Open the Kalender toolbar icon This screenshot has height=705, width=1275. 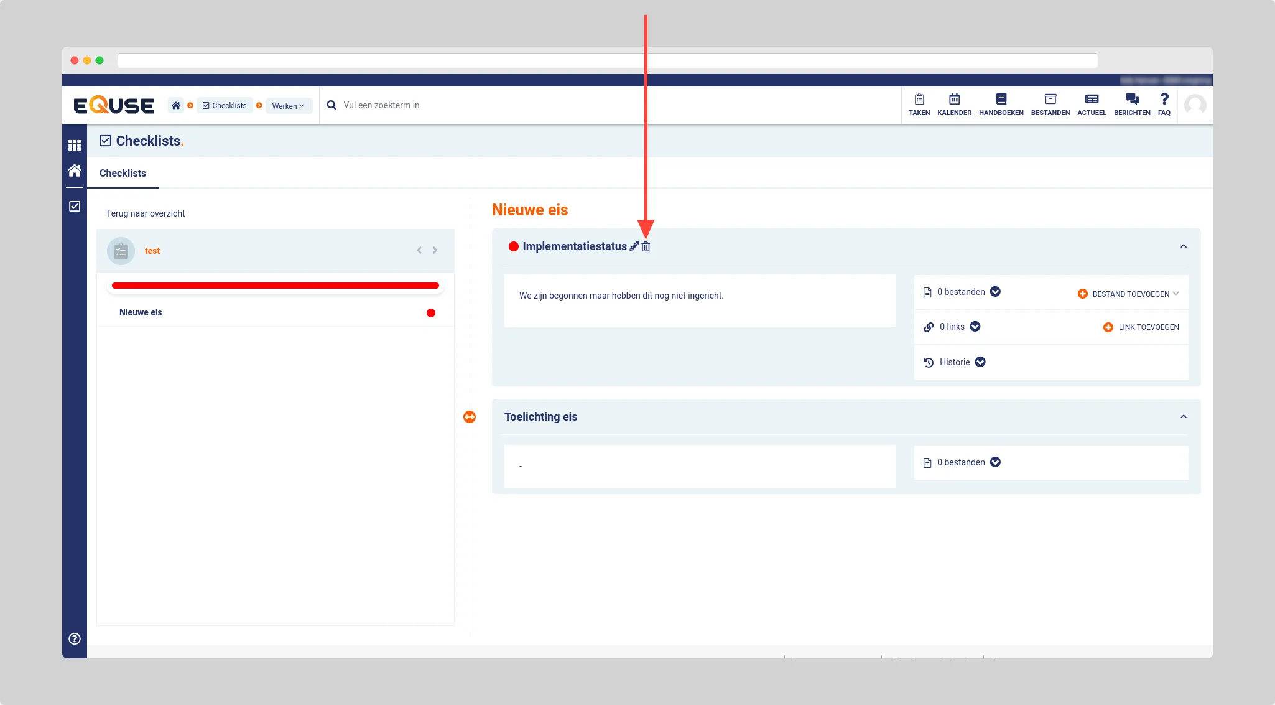click(x=954, y=104)
